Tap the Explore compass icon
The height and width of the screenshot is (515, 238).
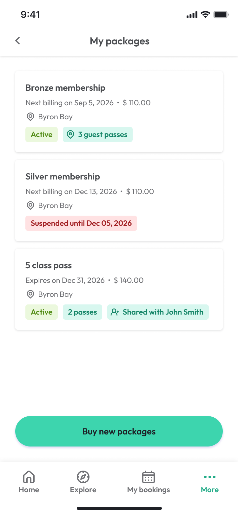[83, 477]
